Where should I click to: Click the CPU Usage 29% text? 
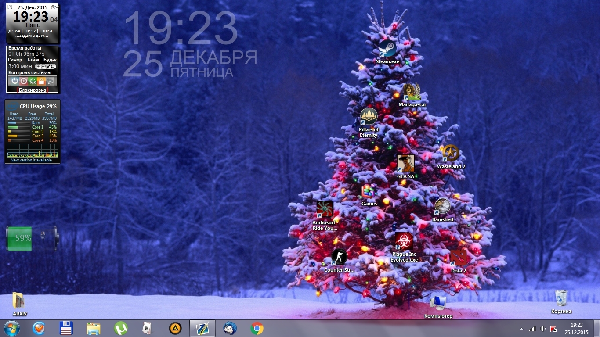pos(38,106)
